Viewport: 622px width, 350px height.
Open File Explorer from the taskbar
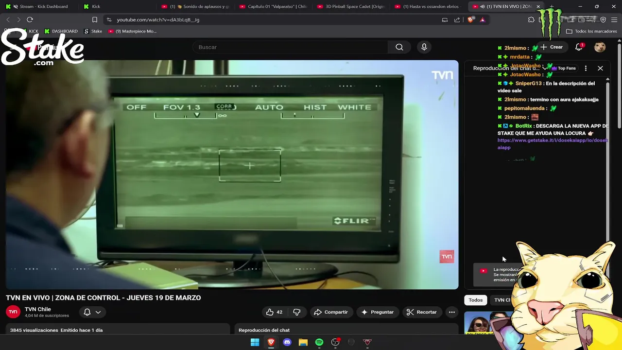(x=303, y=342)
